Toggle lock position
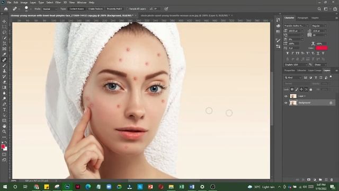Viewport: 339px width, 191px height. click(301, 90)
